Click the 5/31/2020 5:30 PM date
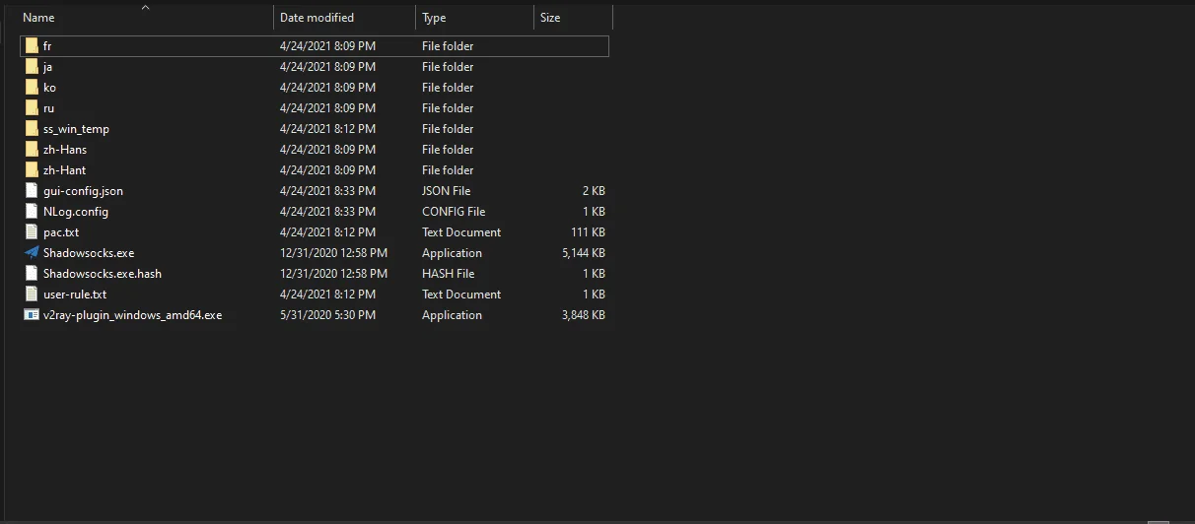The height and width of the screenshot is (524, 1195). pos(327,315)
